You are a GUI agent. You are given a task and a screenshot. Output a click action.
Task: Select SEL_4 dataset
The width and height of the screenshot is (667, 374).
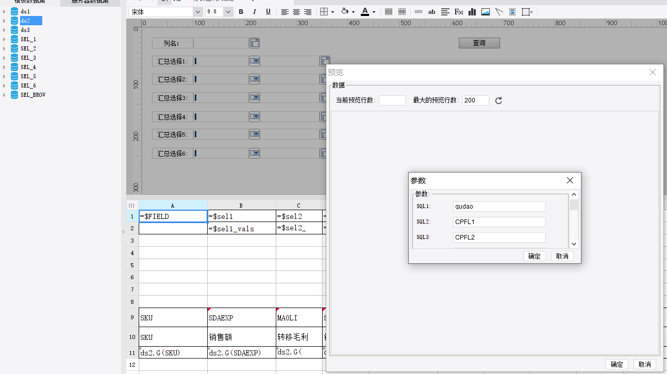(x=28, y=67)
